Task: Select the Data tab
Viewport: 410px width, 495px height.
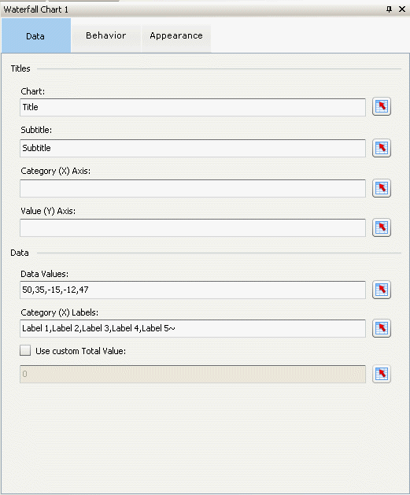Action: (35, 35)
